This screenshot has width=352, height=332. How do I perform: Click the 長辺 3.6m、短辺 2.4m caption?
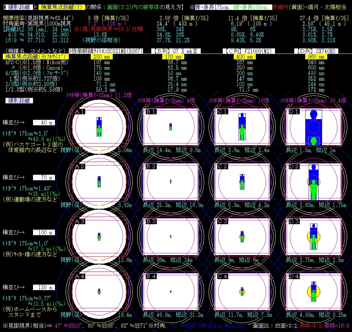click(242, 150)
